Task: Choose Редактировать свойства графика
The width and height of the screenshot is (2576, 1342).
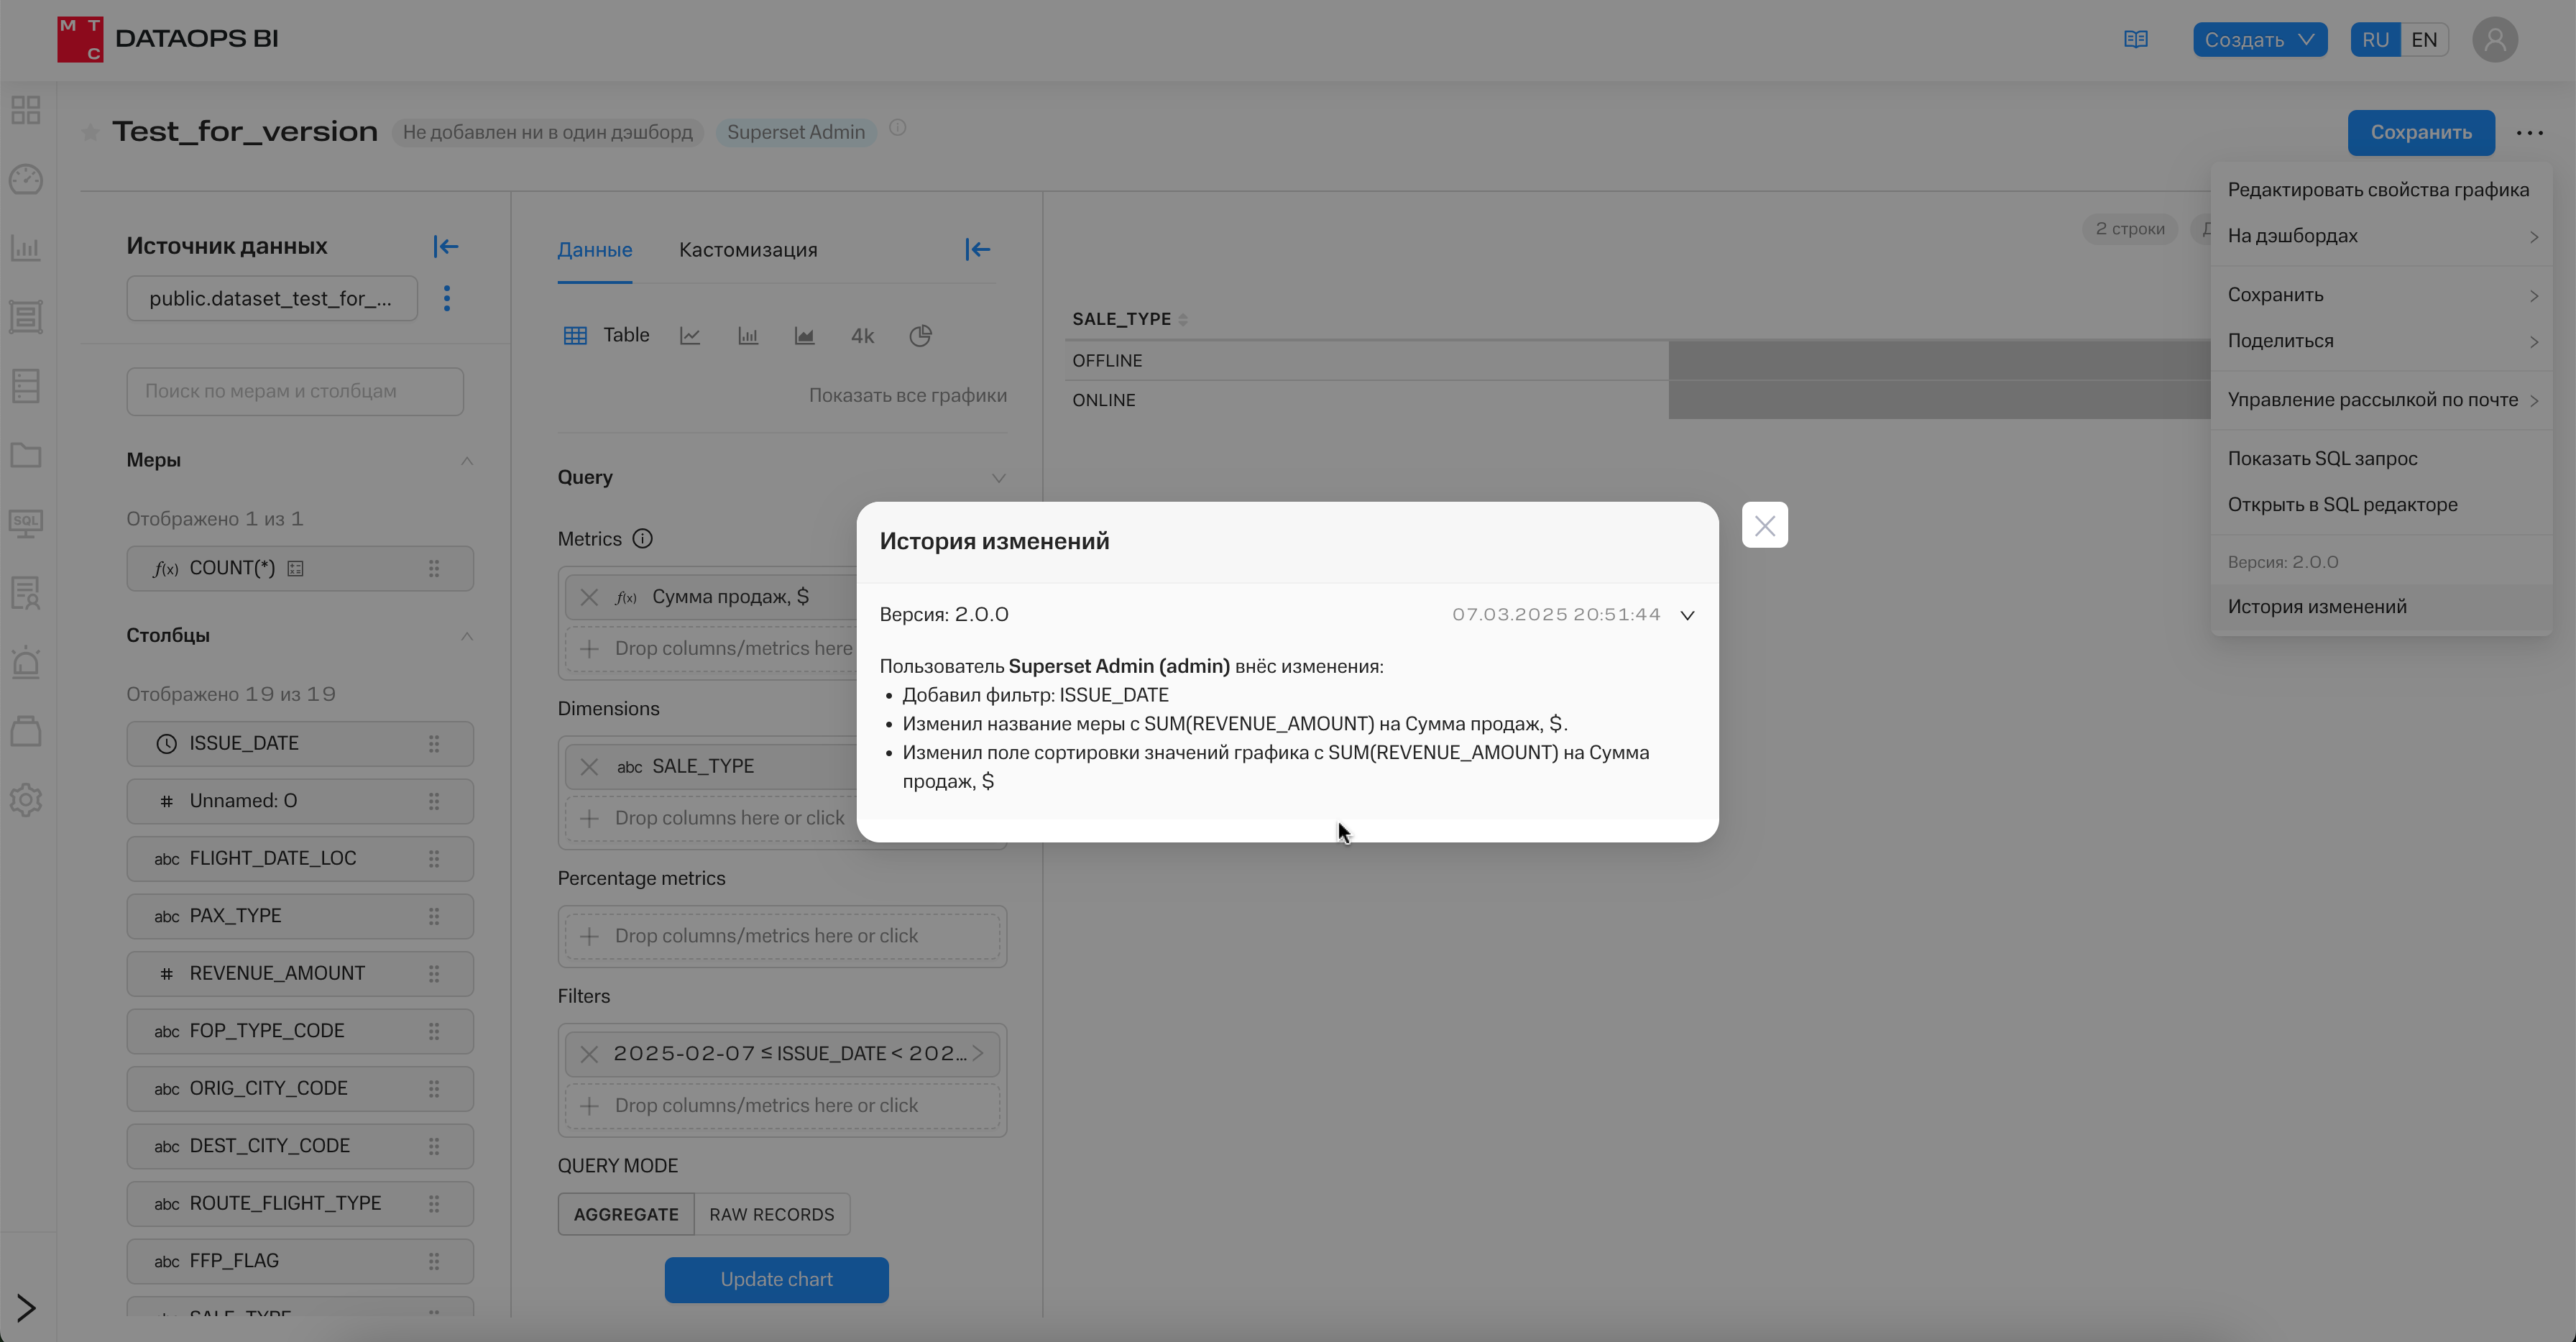Action: click(2382, 190)
